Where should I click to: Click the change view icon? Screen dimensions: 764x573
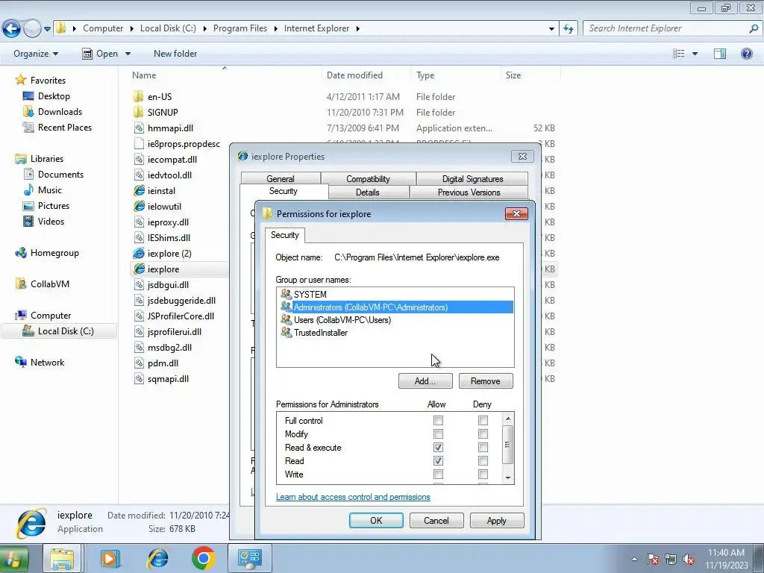(x=678, y=54)
